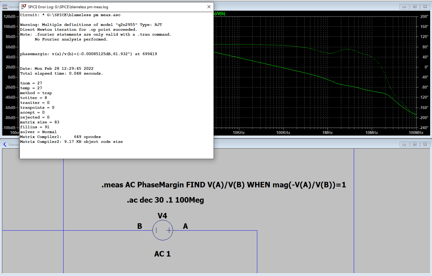Click the 120dB label on the left axis
The height and width of the screenshot is (276, 432).
tap(9, 16)
